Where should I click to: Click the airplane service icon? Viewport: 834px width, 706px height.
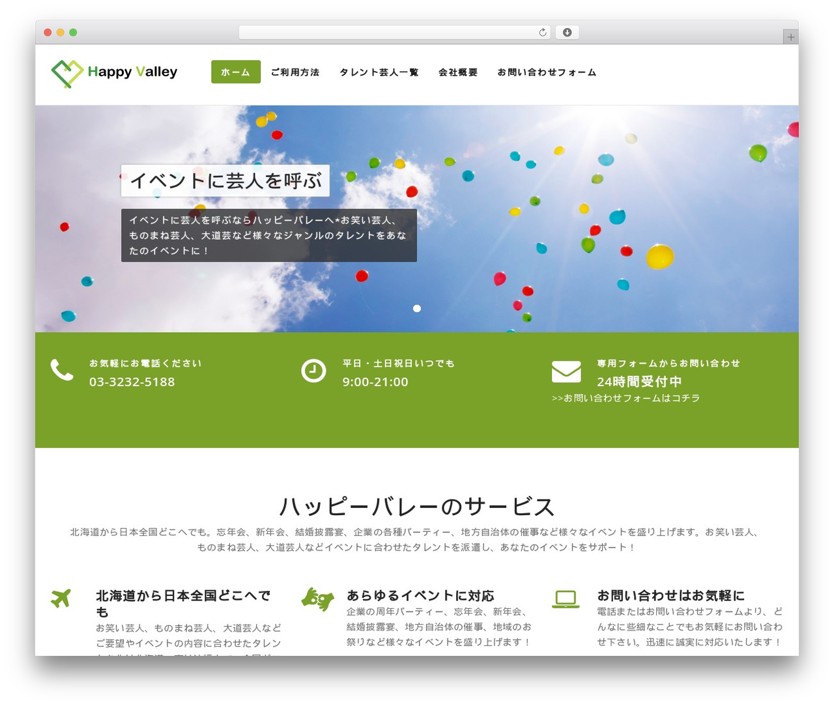61,598
